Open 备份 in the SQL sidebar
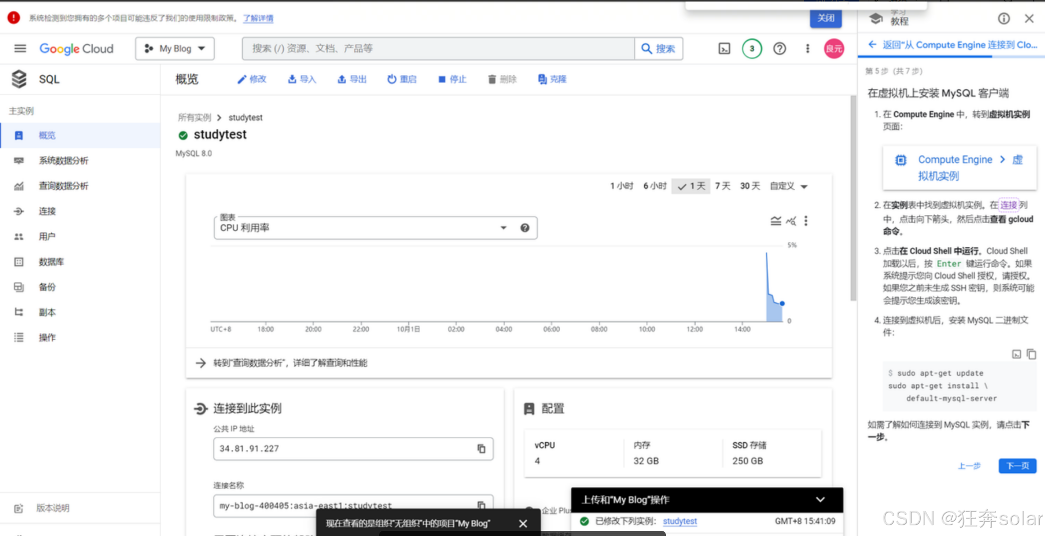Viewport: 1045px width, 536px height. tap(81, 287)
